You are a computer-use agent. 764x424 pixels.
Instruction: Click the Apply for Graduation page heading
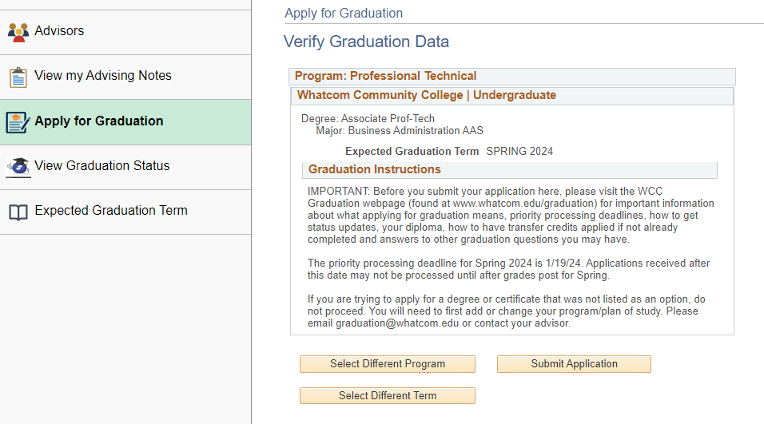(344, 13)
